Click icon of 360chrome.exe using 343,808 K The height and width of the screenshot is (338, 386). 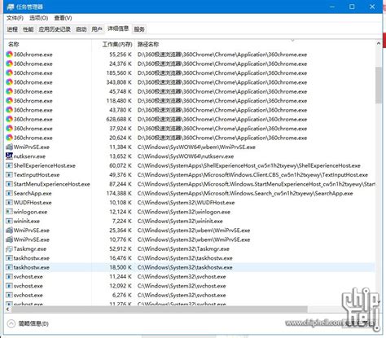pyautogui.click(x=10, y=82)
